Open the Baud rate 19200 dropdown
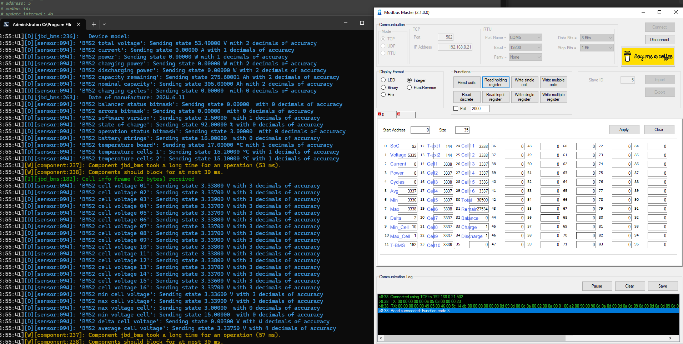The height and width of the screenshot is (344, 683). 539,48
